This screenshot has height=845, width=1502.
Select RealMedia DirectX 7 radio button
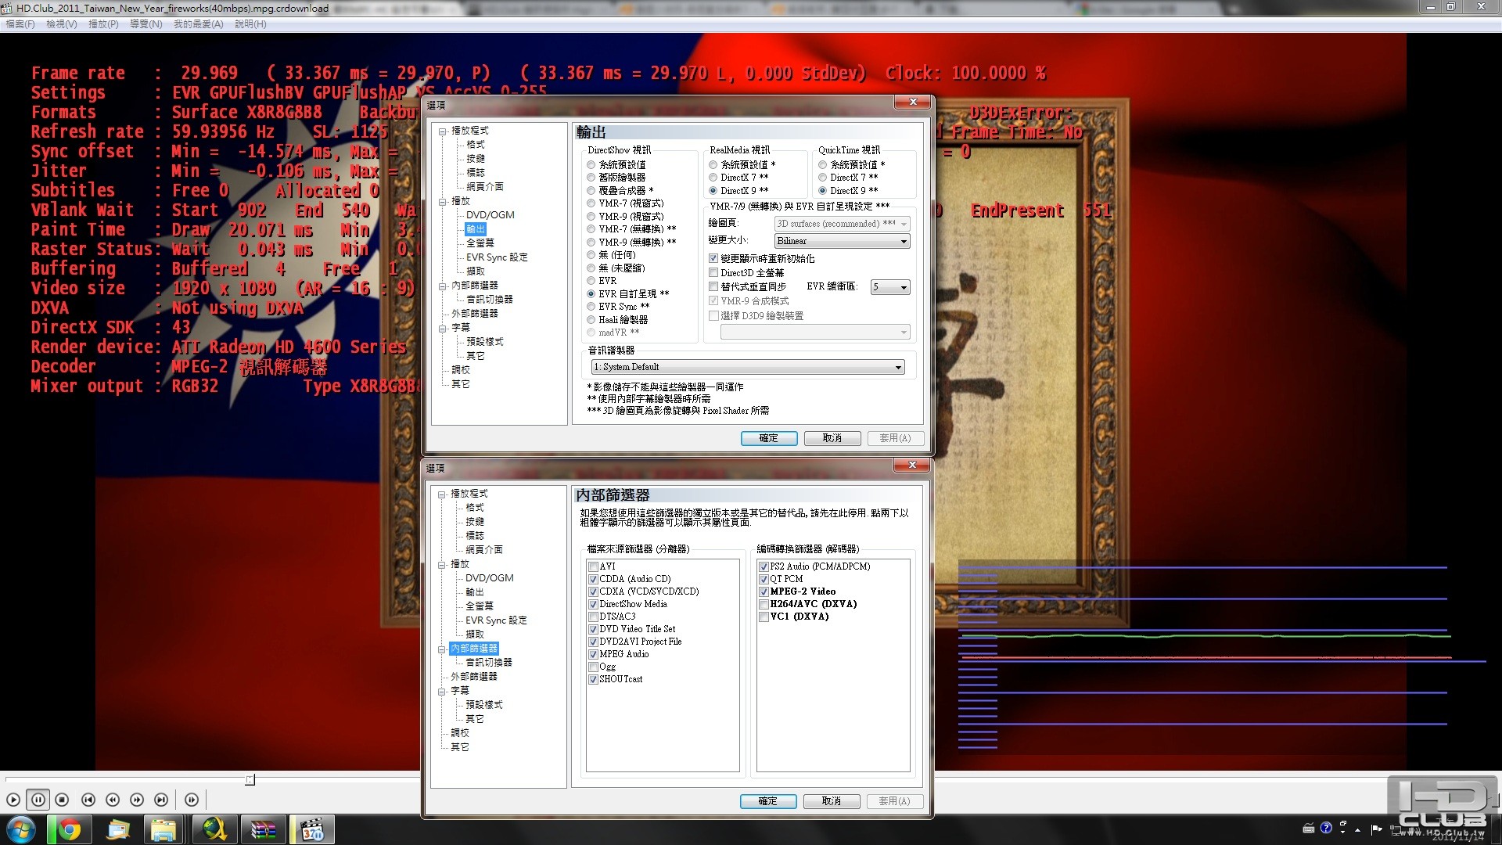tap(713, 178)
